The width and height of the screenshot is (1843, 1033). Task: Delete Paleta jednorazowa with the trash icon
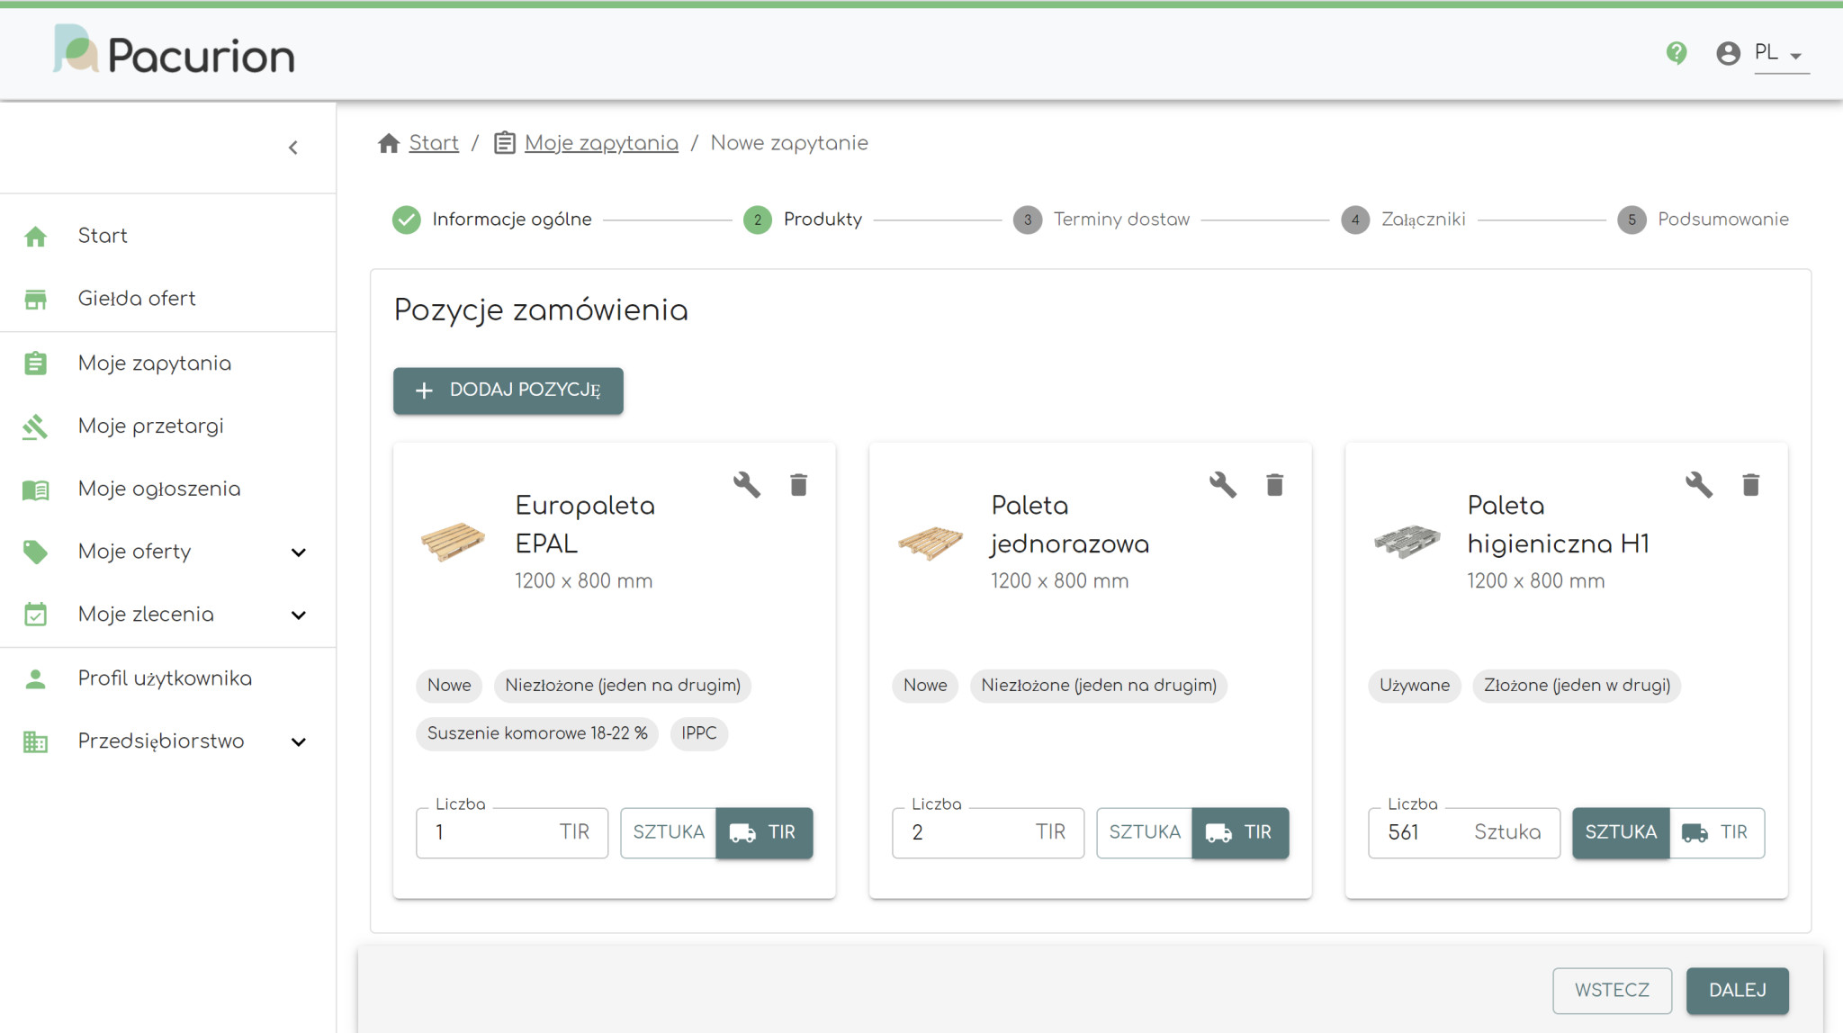[1274, 485]
